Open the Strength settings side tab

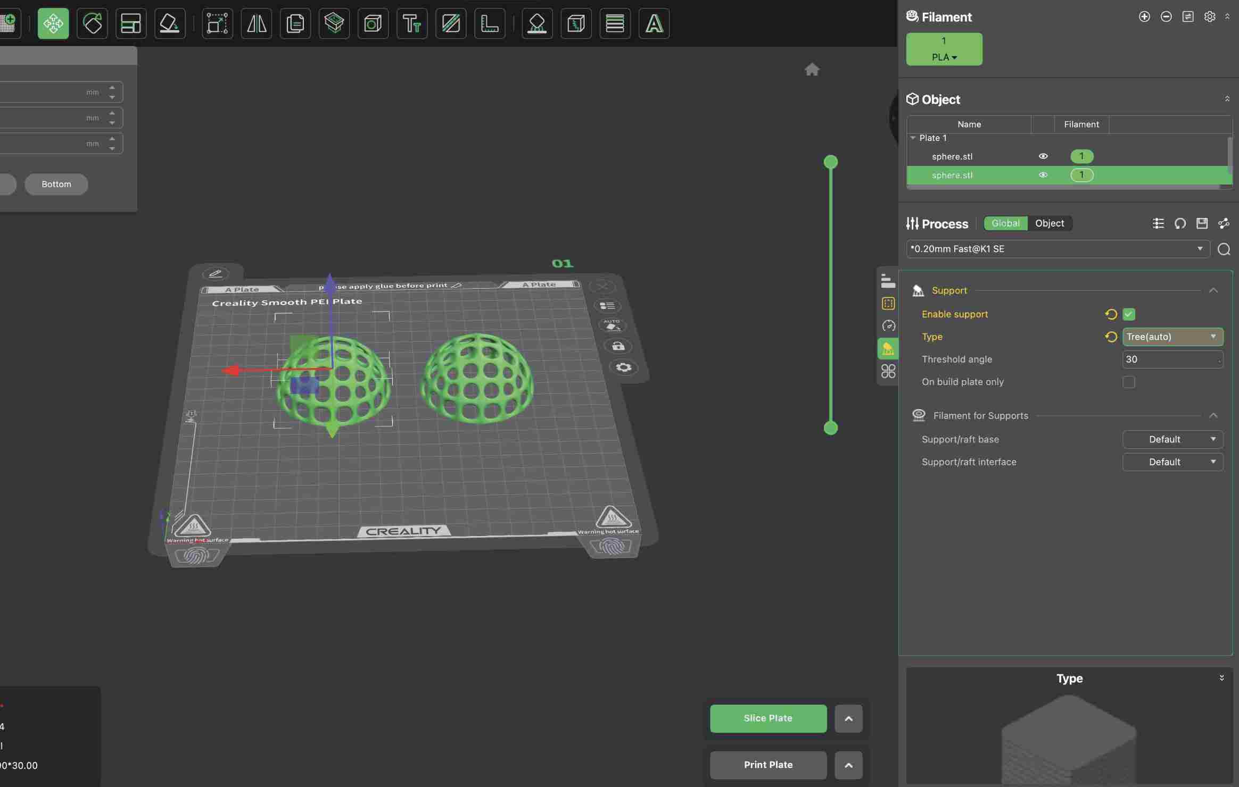click(x=888, y=304)
